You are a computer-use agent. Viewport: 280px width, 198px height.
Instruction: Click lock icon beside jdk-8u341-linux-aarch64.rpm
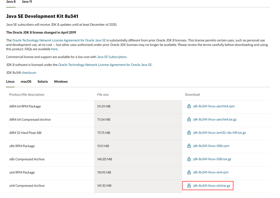[x=189, y=106]
